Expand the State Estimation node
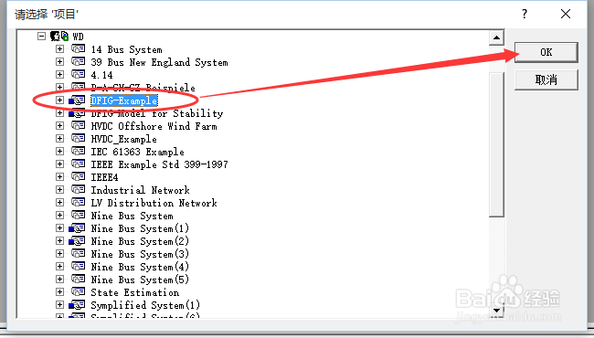594x338 pixels. coord(59,291)
